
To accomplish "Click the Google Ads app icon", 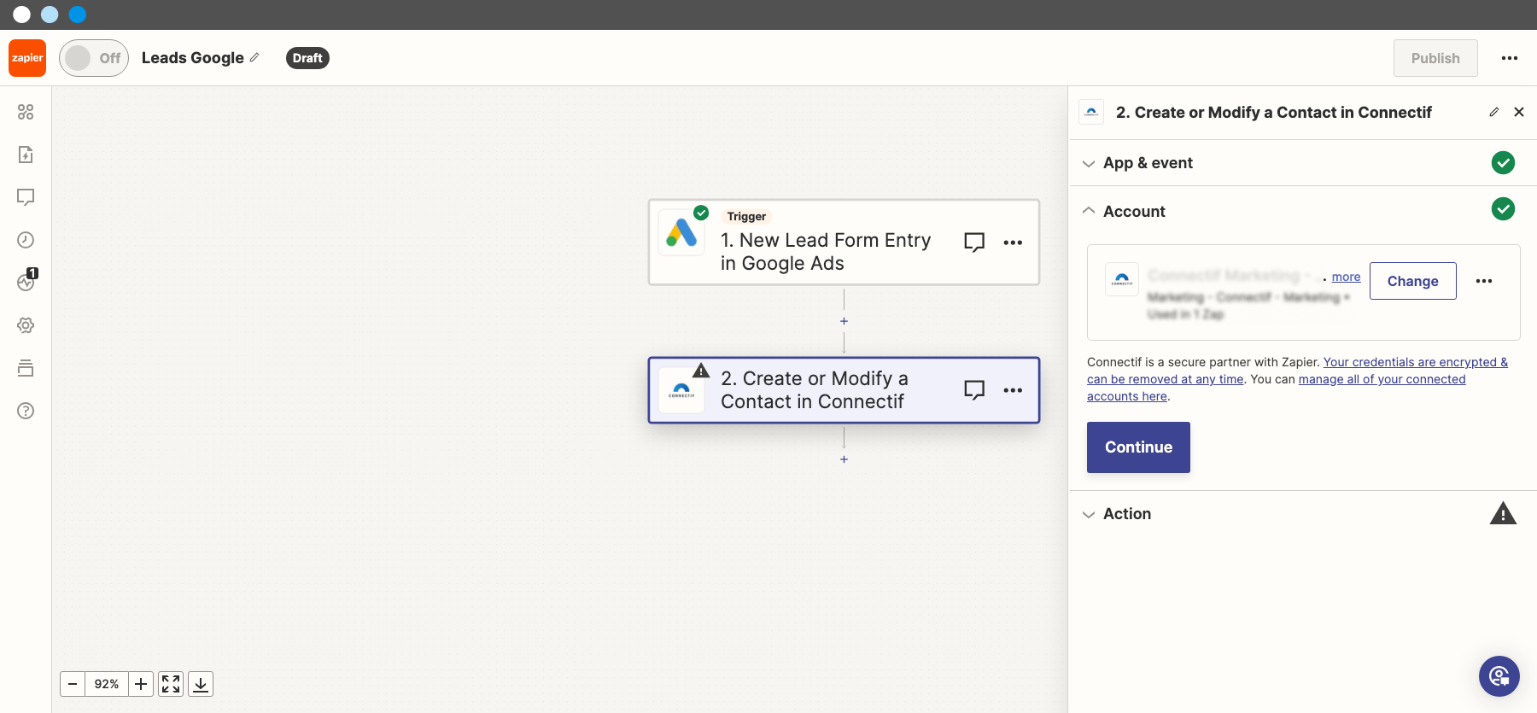I will pos(681,232).
